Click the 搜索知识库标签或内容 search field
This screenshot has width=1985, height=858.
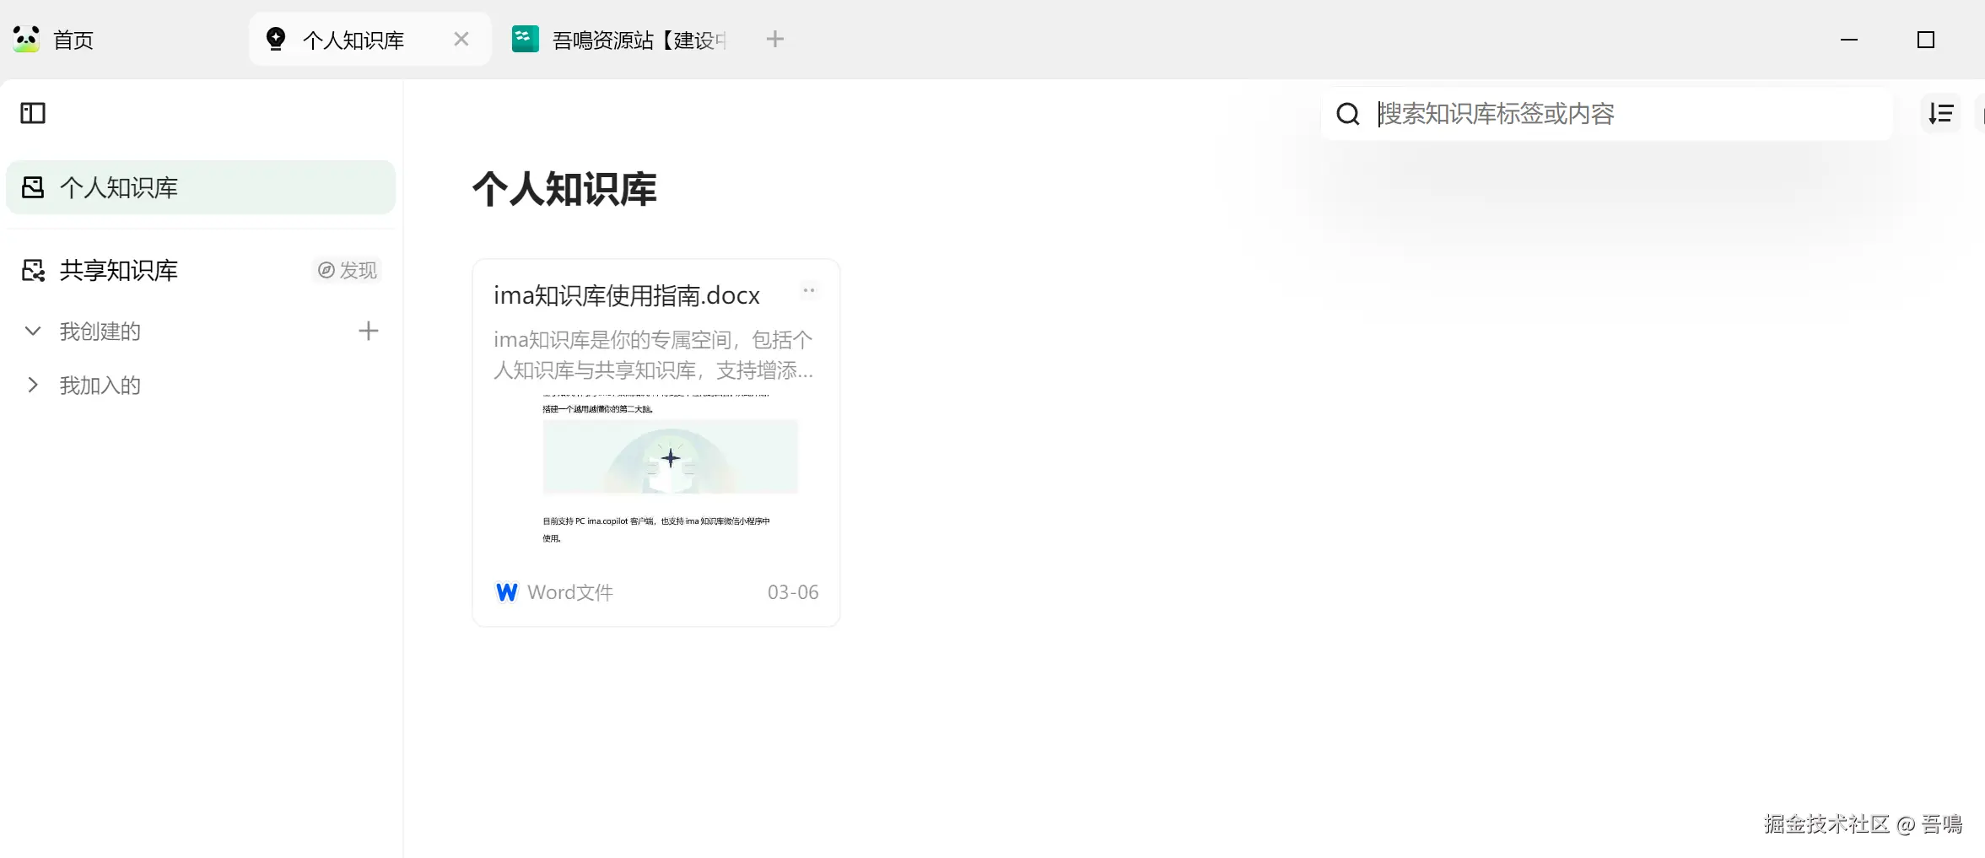[x=1606, y=114]
